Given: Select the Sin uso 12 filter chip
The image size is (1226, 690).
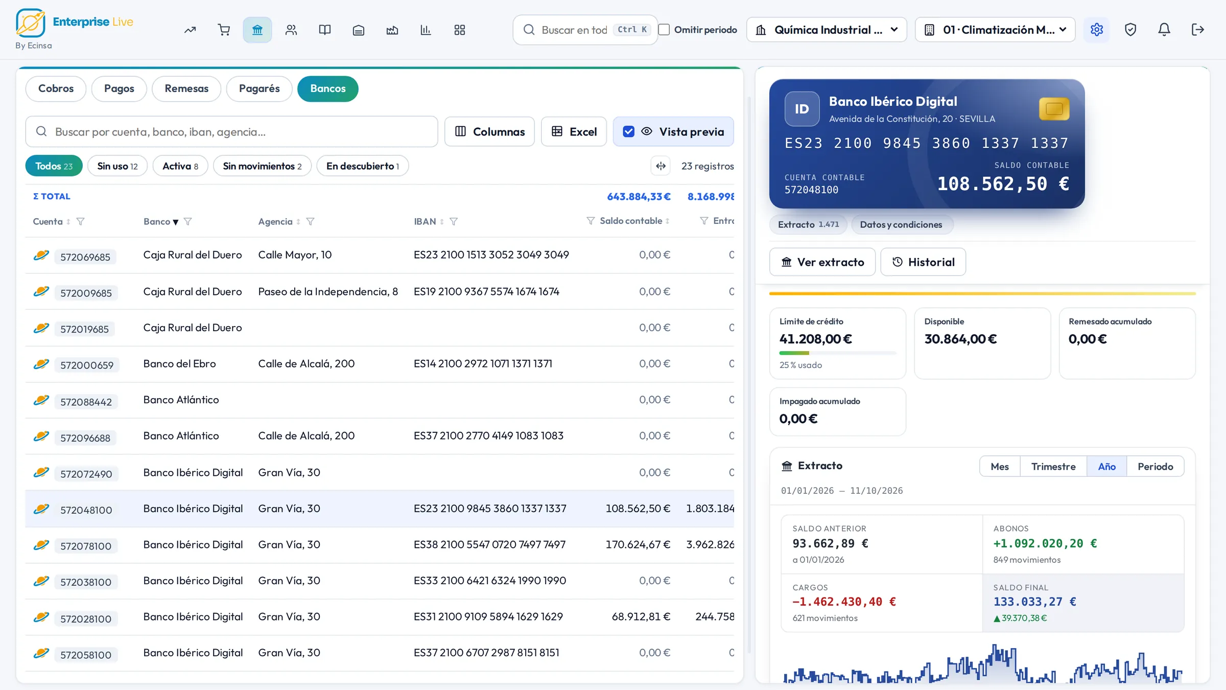Looking at the screenshot, I should (x=117, y=166).
